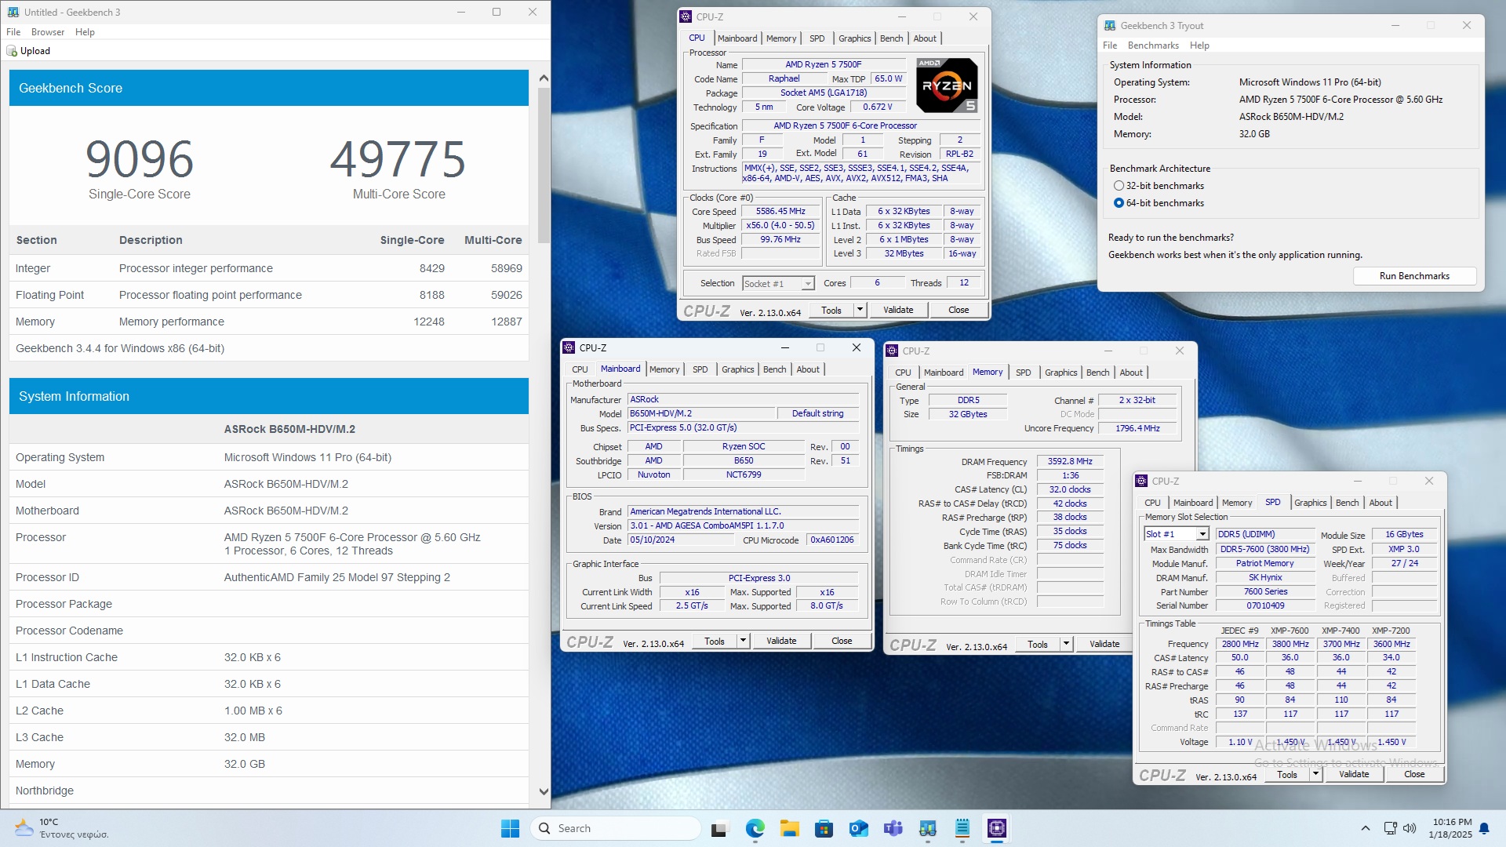1506x847 pixels.
Task: Click scroll-up arrow in Geekbench window
Action: [x=544, y=78]
